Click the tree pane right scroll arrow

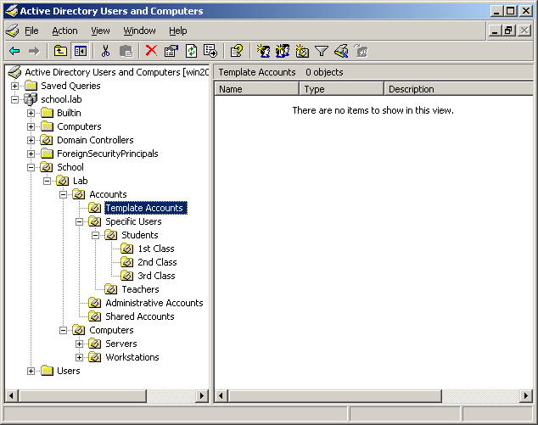click(202, 396)
